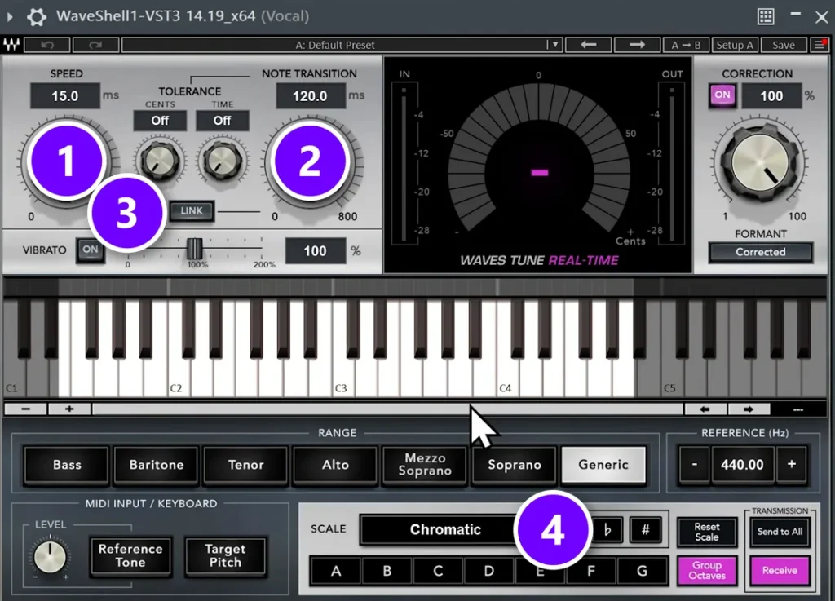The image size is (835, 601).
Task: Click the MIDI Level knob
Action: coord(50,557)
